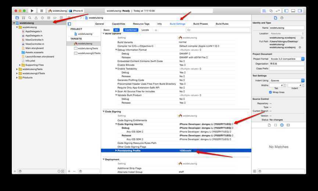Show the Quick Help inspector
This screenshot has width=318, height=191.
click(x=282, y=18)
